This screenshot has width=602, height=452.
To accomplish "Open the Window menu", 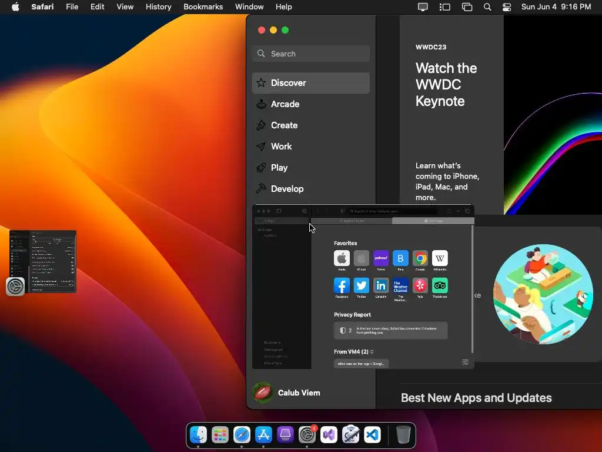I will 249,6.
